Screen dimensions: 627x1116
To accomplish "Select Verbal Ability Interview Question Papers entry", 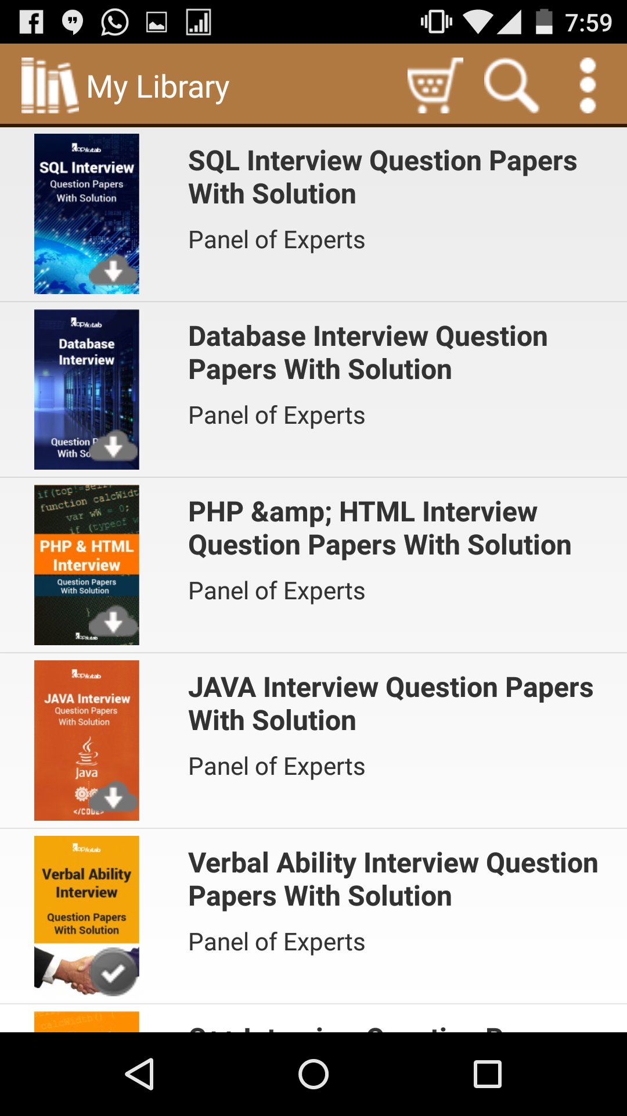I will click(x=393, y=879).
